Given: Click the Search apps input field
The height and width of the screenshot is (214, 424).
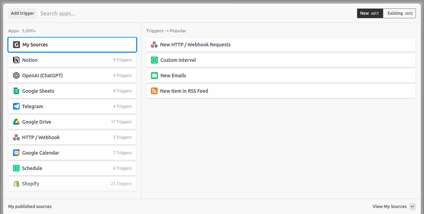Looking at the screenshot, I should pos(105,13).
